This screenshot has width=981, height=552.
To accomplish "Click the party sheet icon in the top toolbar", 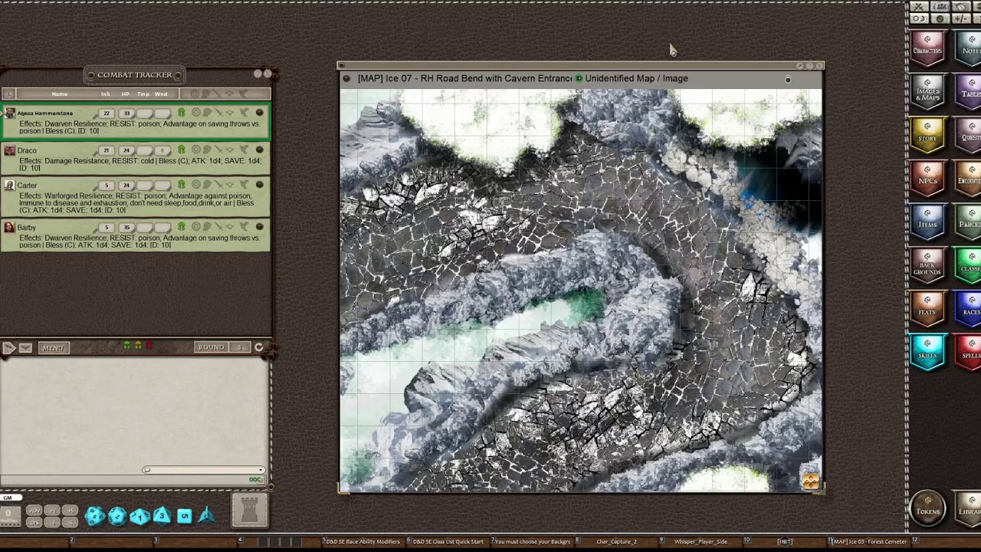I will pyautogui.click(x=940, y=6).
